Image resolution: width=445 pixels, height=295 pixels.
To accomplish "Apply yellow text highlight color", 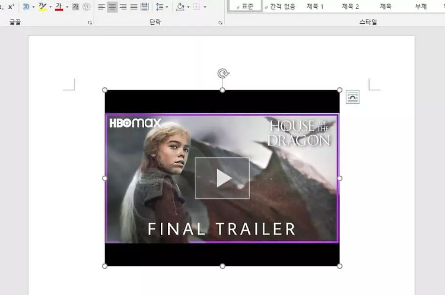I will click(x=42, y=7).
